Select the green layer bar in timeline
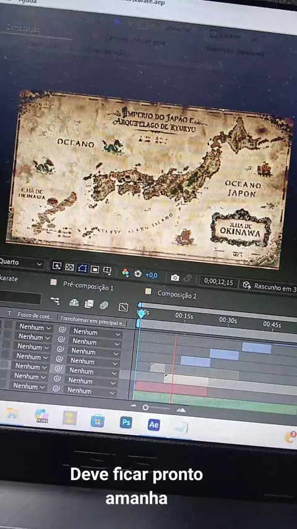Viewport: 297px width, 529px height. point(215,402)
